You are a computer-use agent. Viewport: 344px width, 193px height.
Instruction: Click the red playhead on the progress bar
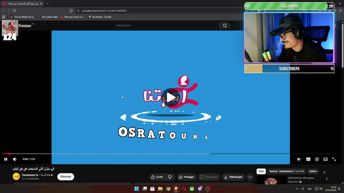9,154
